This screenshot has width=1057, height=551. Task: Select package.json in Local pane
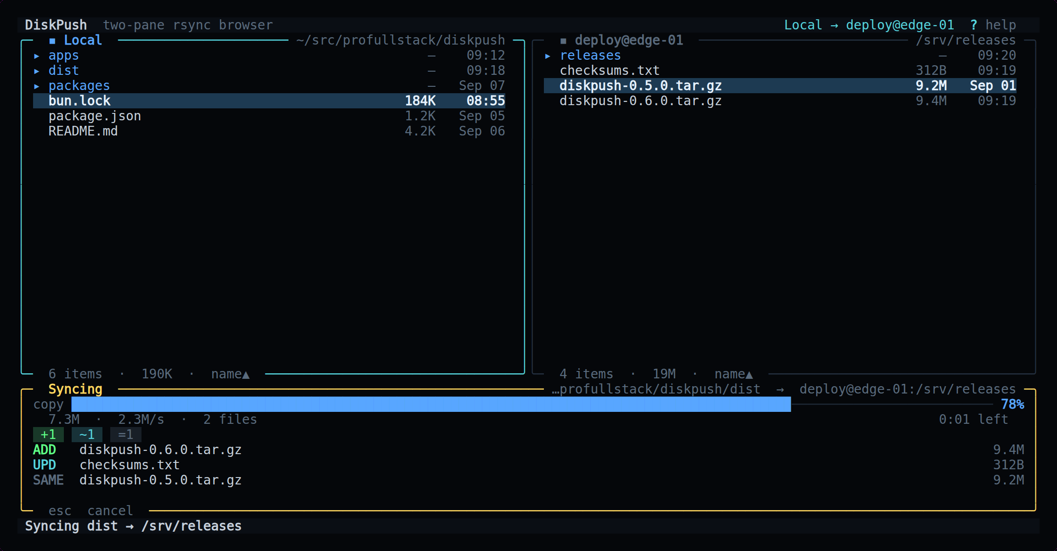[269, 116]
